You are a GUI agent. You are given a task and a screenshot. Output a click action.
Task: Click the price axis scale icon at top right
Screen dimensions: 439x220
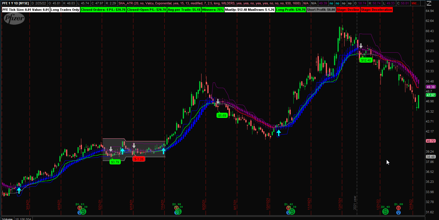click(428, 3)
